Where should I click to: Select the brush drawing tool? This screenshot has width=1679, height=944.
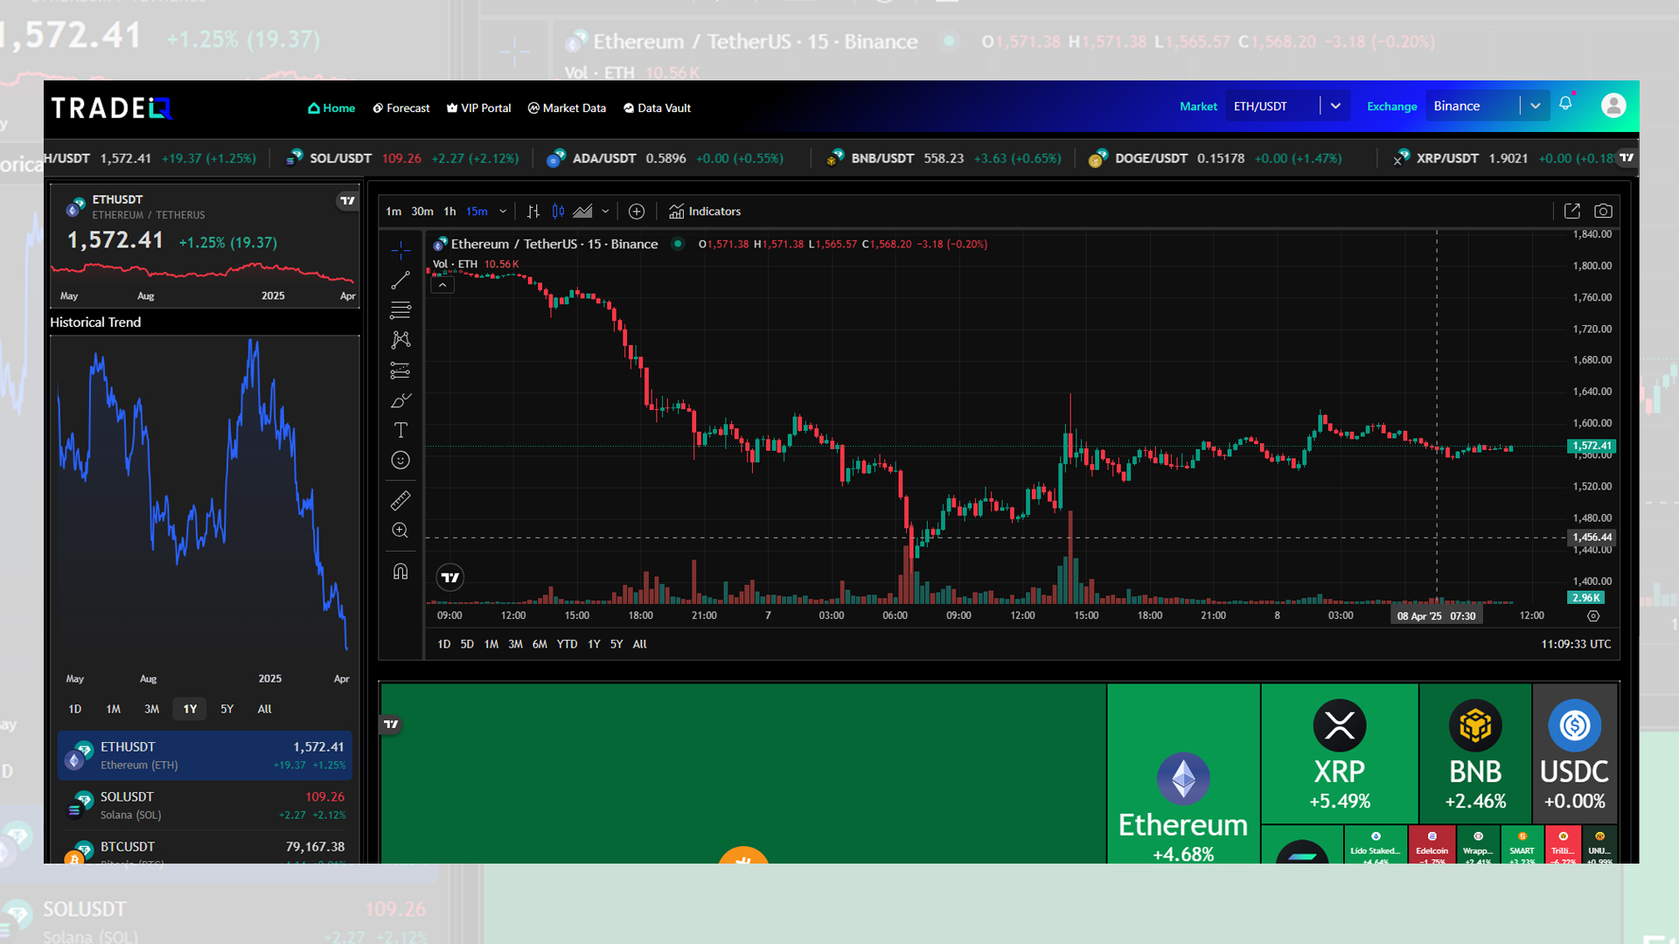tap(401, 400)
